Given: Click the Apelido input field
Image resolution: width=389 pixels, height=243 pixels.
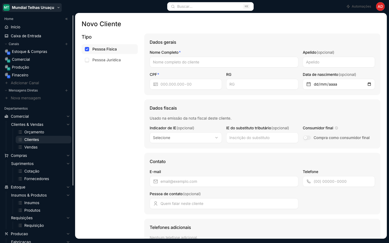Looking at the screenshot, I should tap(339, 62).
